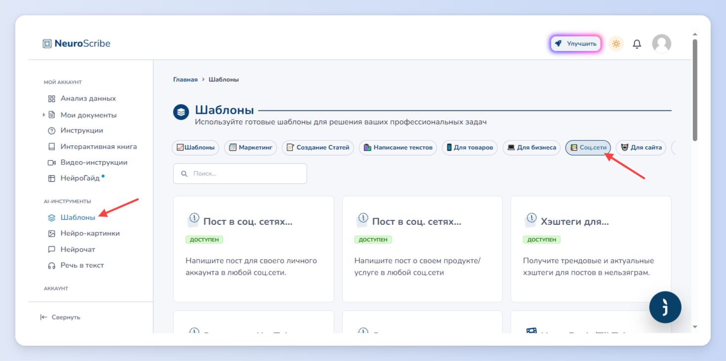Click the ДОСТУПЕН badge on Хэштеги card
Viewport: 726px width, 361px height.
point(542,240)
